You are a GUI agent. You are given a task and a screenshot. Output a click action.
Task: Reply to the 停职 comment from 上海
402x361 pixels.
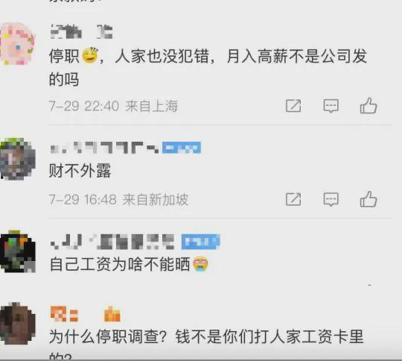click(x=331, y=106)
